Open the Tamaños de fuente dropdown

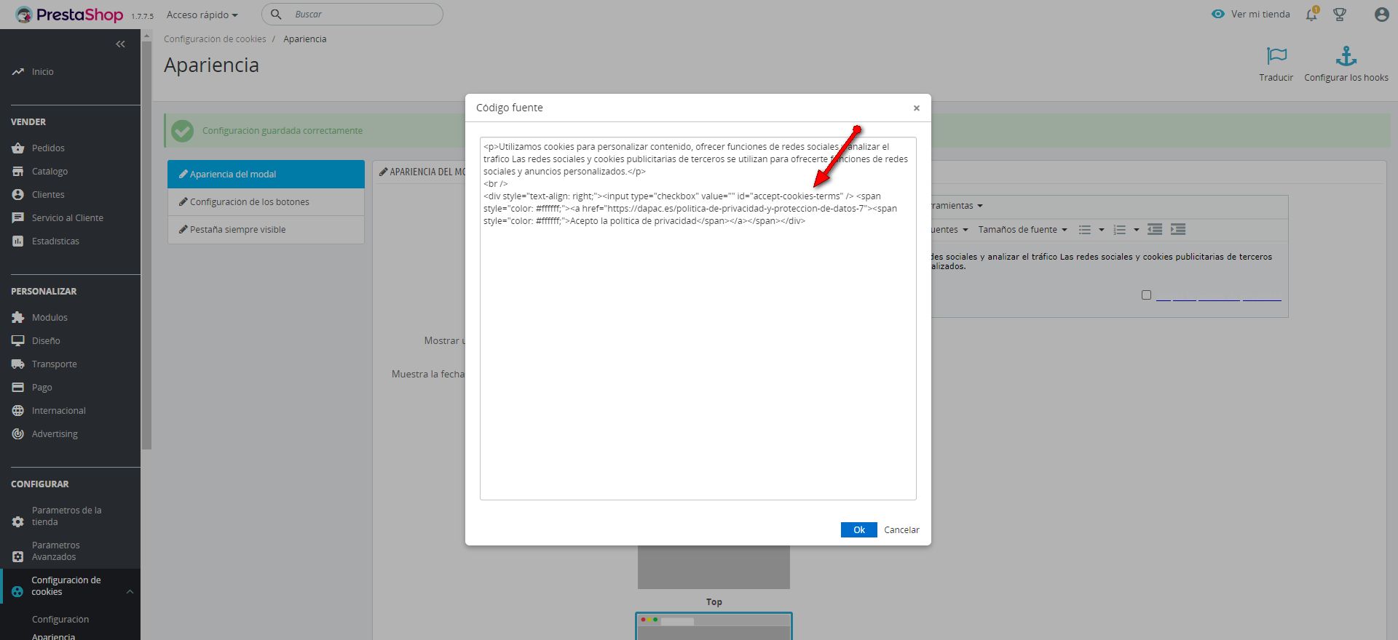1022,230
